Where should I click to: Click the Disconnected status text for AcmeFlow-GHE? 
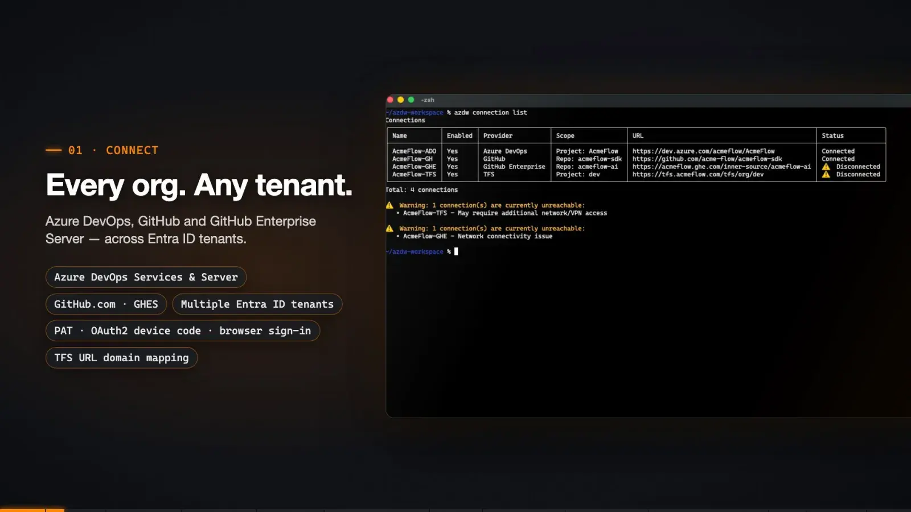(x=858, y=167)
